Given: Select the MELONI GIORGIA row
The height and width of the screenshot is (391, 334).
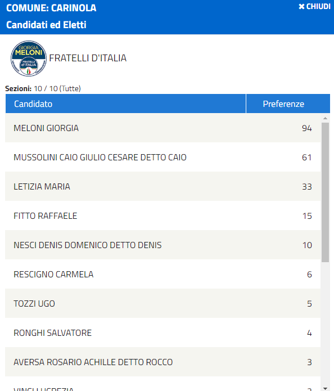Looking at the screenshot, I should point(163,128).
